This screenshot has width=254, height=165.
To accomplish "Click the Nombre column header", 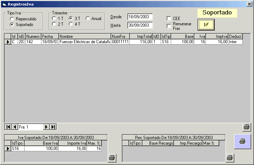I will pyautogui.click(x=85, y=36).
